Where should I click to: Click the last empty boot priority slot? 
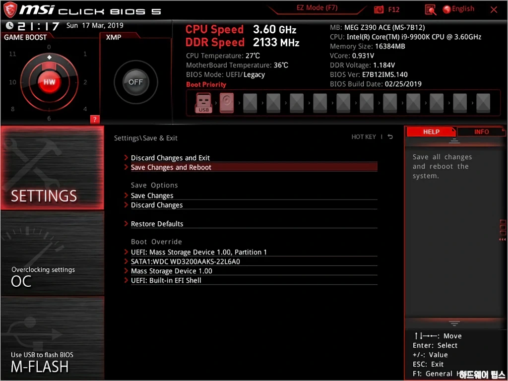(x=483, y=103)
